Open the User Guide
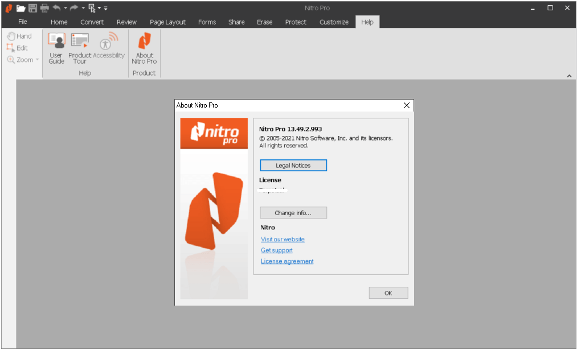This screenshot has height=350, width=577. click(x=56, y=48)
